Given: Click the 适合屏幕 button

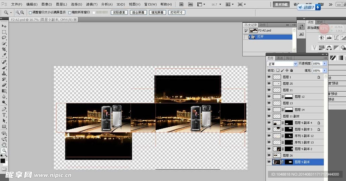Looking at the screenshot, I should [x=138, y=12].
